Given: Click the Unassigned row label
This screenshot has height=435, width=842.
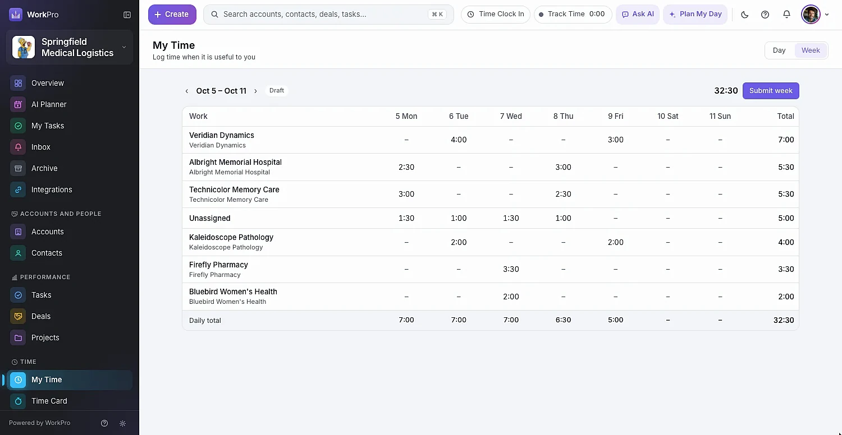Looking at the screenshot, I should [210, 219].
